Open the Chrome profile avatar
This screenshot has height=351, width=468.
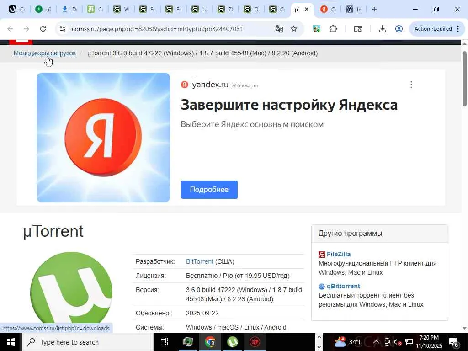click(399, 29)
